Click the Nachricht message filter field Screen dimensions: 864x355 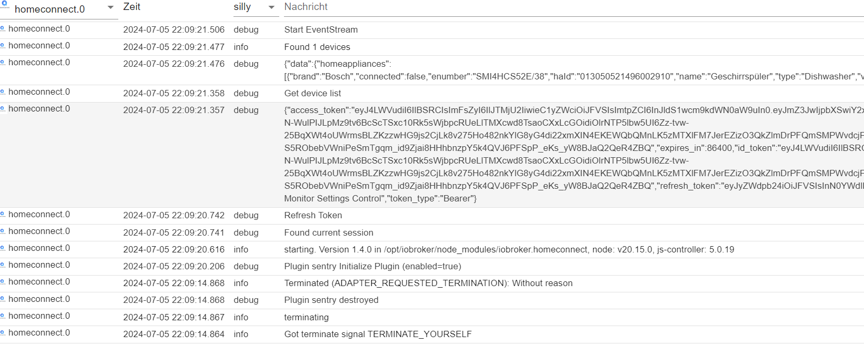(x=574, y=7)
